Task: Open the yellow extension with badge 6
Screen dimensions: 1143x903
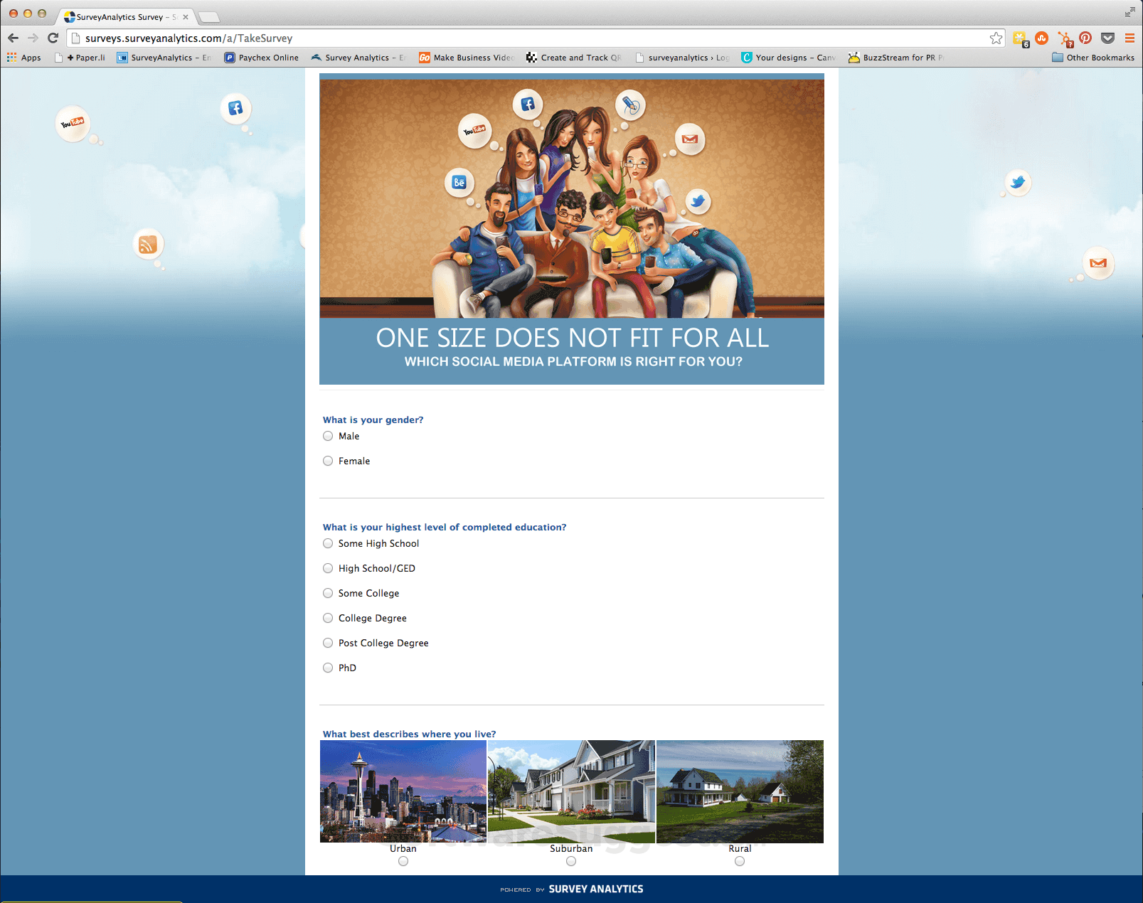Action: pyautogui.click(x=1021, y=39)
